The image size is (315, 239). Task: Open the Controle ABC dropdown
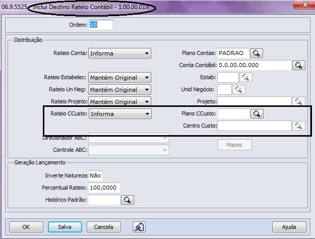coord(129,150)
